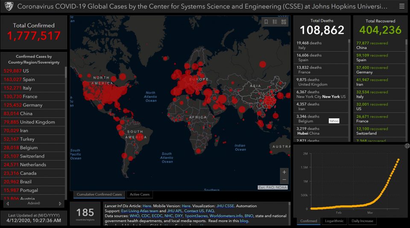Switch the chart to Logarithmic view
The image size is (410, 228).
tap(334, 221)
